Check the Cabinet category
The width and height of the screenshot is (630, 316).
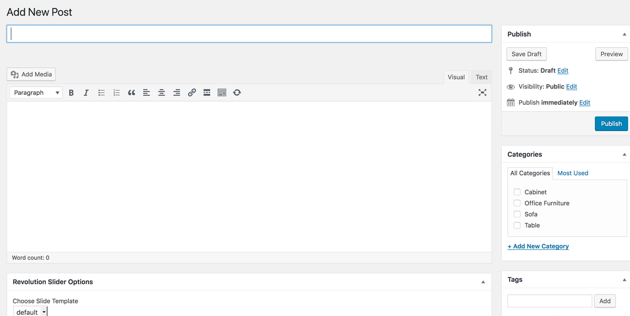pos(517,192)
